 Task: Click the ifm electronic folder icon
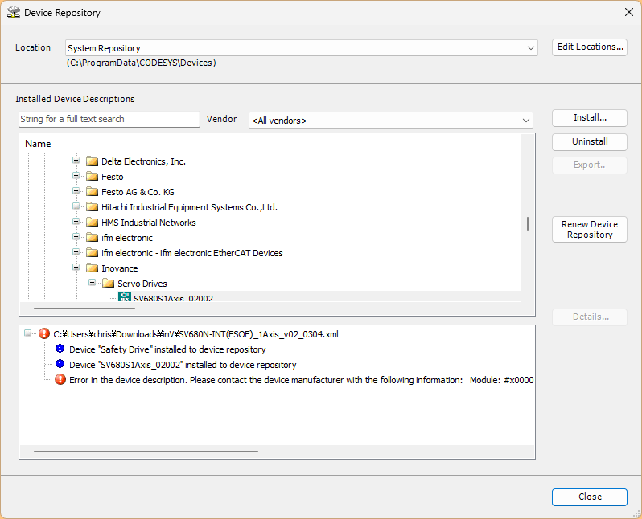(x=93, y=237)
